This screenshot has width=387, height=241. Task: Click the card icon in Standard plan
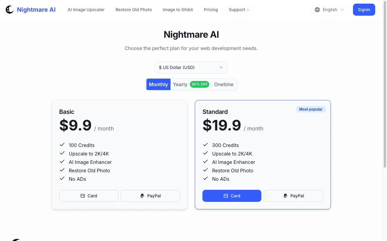point(226,196)
